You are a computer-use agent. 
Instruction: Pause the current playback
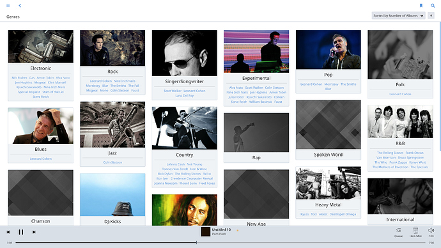tap(21, 232)
